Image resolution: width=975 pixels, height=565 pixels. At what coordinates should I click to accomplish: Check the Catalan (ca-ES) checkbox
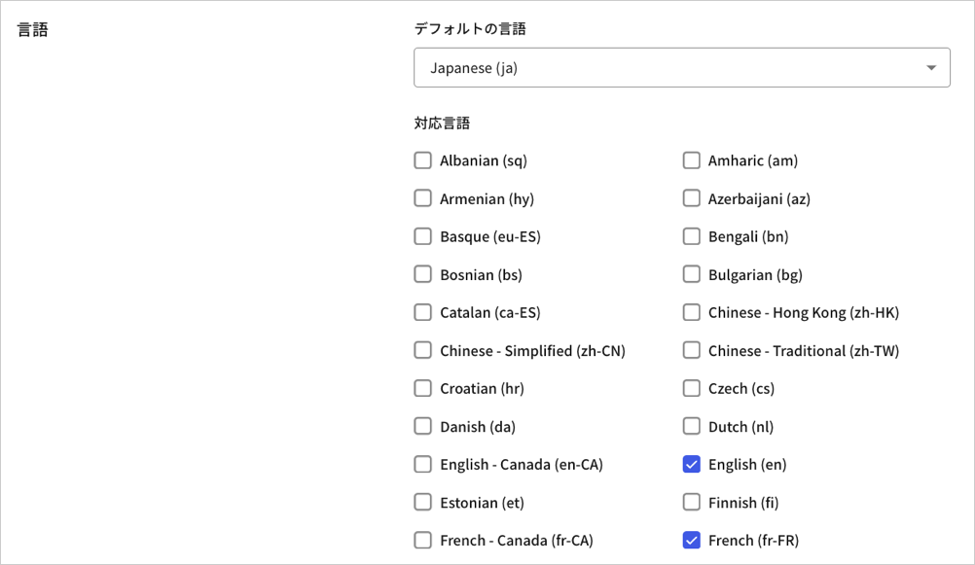422,312
